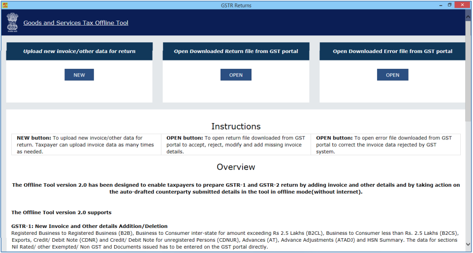473x253 pixels.
Task: Click 'Open Downloaded Error file from GST portal' header
Action: click(392, 51)
